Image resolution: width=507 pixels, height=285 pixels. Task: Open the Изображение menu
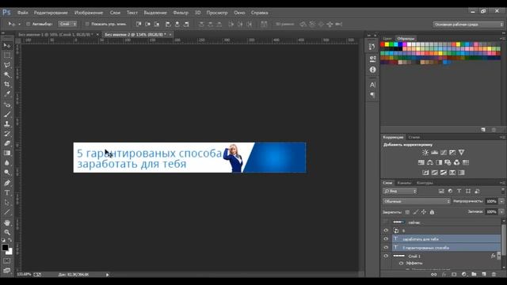coord(89,13)
